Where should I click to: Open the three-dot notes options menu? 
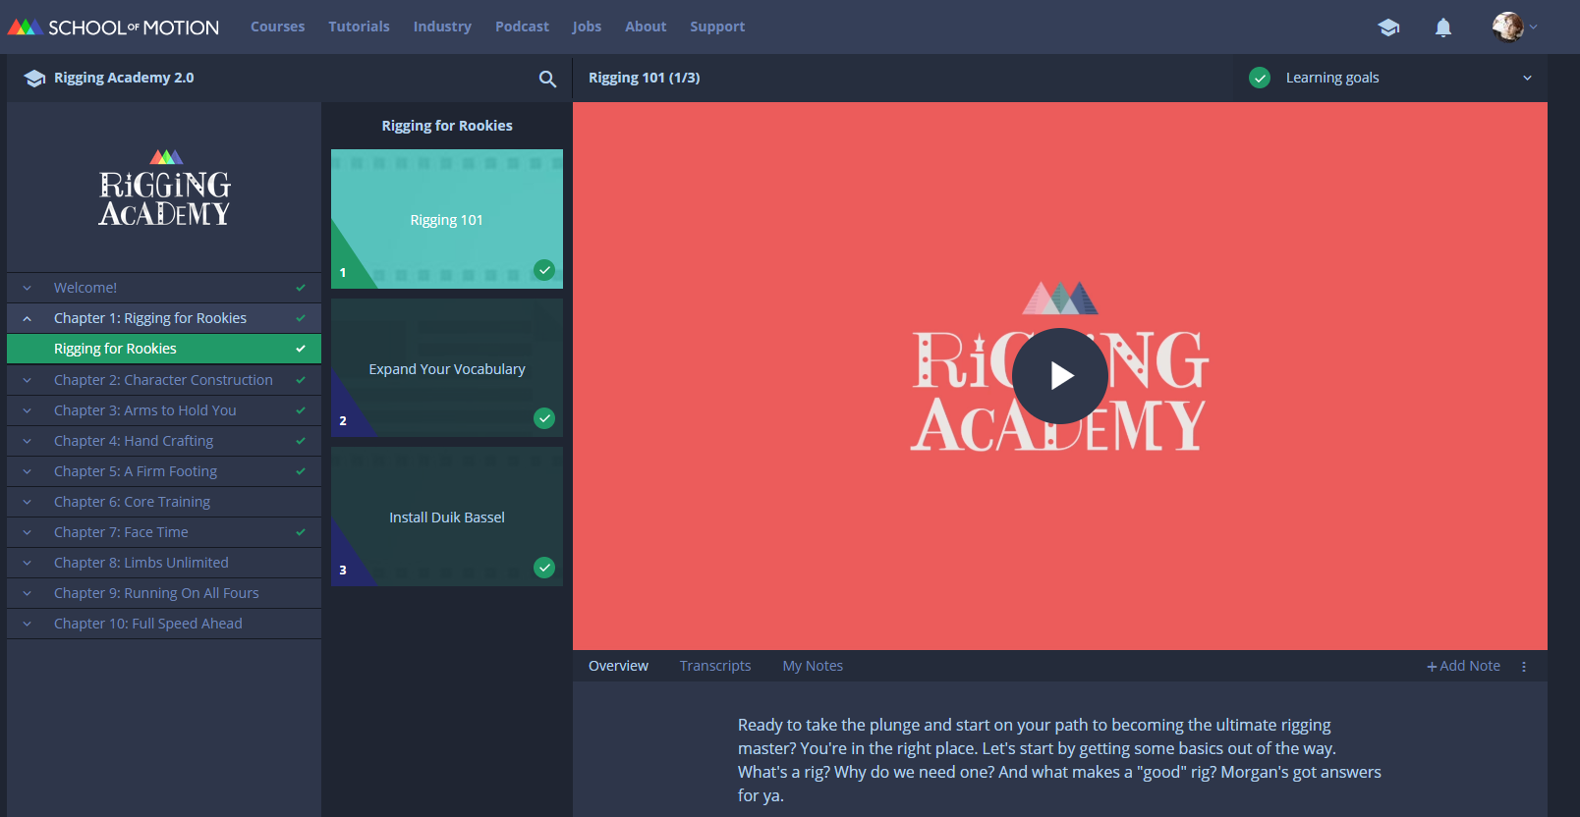pos(1524,666)
